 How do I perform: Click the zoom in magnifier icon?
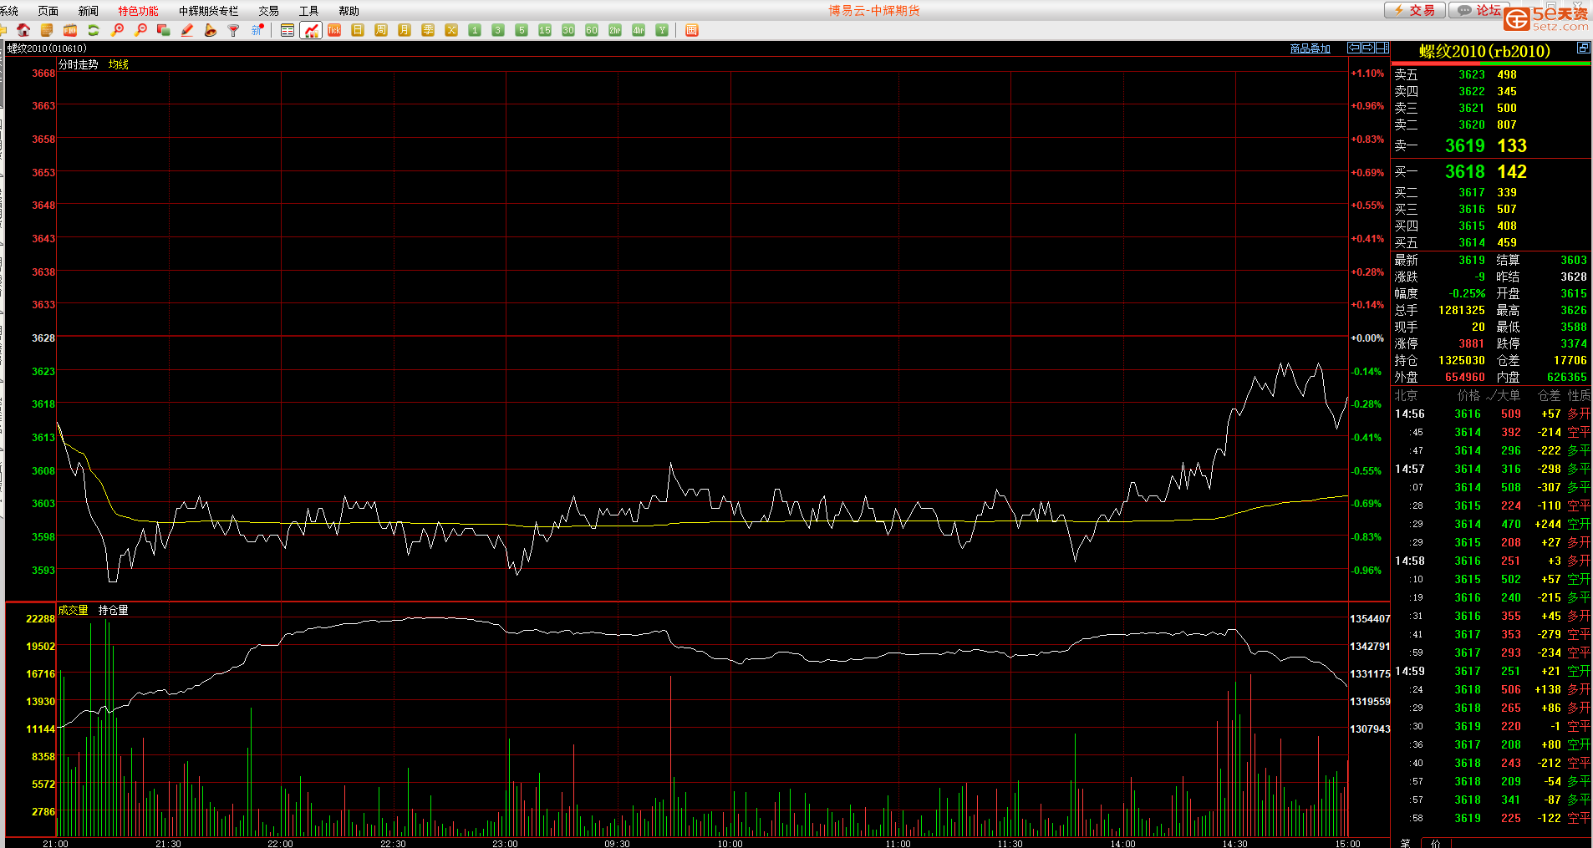(117, 30)
